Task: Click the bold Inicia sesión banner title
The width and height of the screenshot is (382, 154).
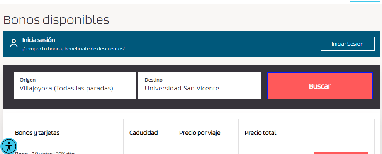Action: pyautogui.click(x=39, y=40)
